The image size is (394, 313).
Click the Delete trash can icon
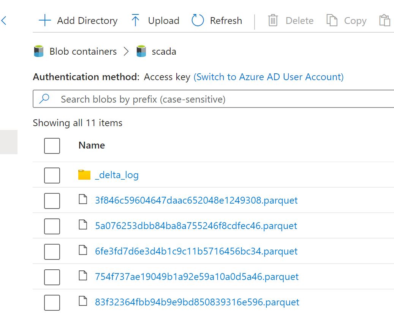pos(273,21)
